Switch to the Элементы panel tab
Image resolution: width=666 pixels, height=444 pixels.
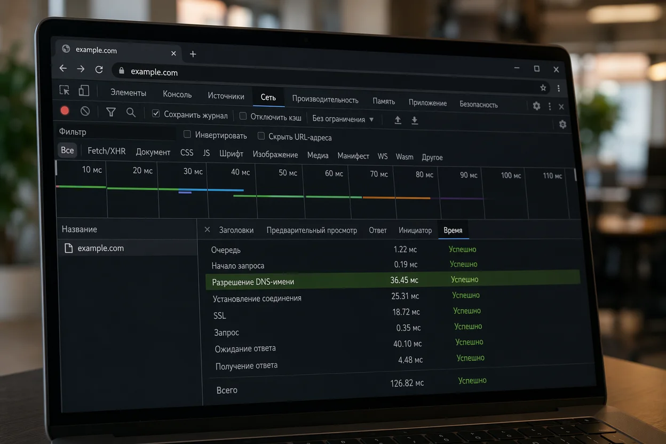[x=128, y=92]
